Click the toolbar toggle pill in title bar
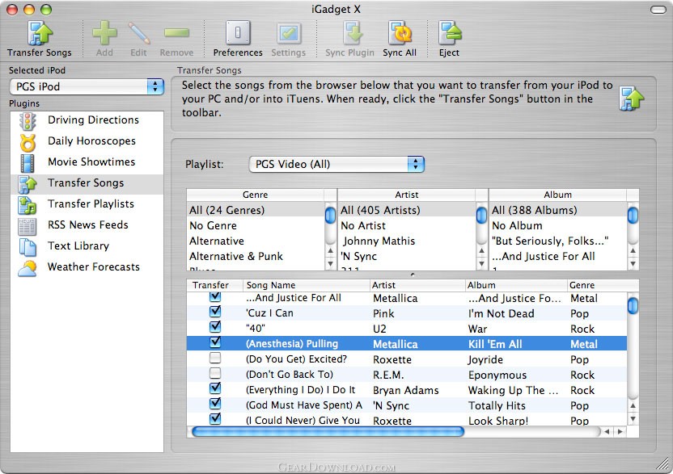This screenshot has width=673, height=474. point(658,10)
